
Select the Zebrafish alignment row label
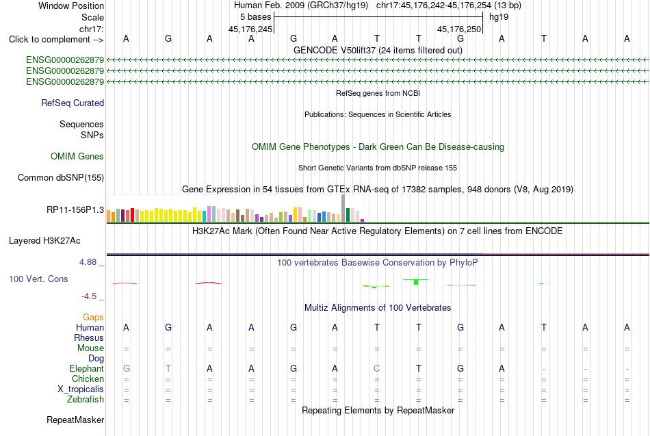click(86, 400)
